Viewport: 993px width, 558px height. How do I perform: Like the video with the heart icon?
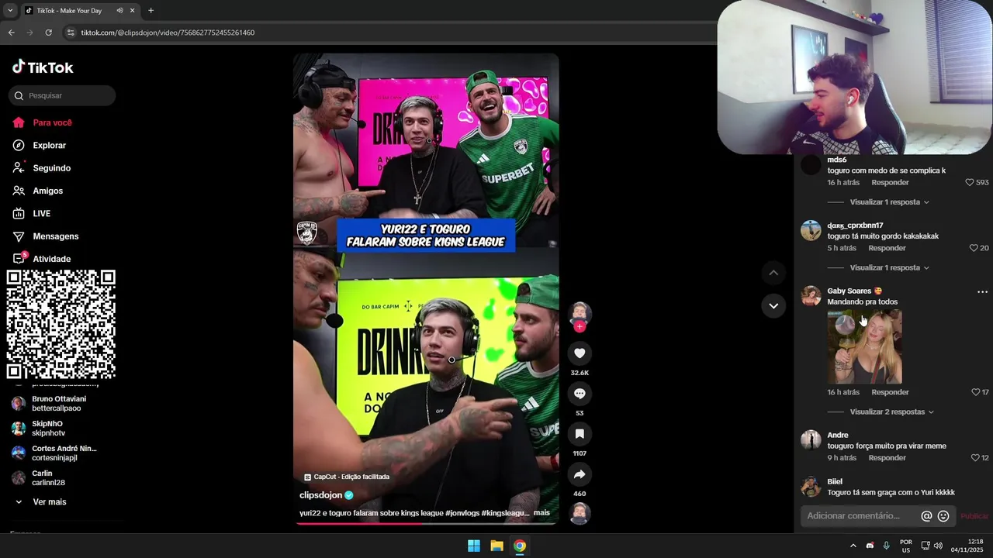(x=580, y=353)
